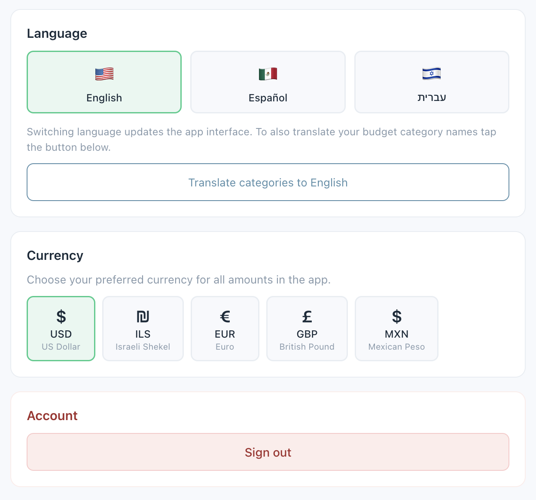536x500 pixels.
Task: Click the Mexican flag icon
Action: [268, 74]
